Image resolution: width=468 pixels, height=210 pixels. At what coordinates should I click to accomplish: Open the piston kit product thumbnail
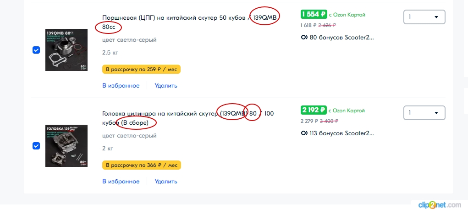click(66, 50)
